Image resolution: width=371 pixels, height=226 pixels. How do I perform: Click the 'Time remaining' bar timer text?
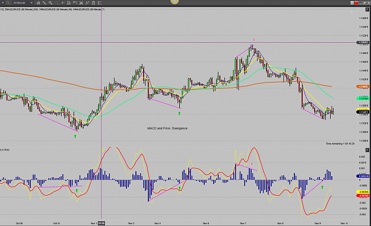point(340,144)
